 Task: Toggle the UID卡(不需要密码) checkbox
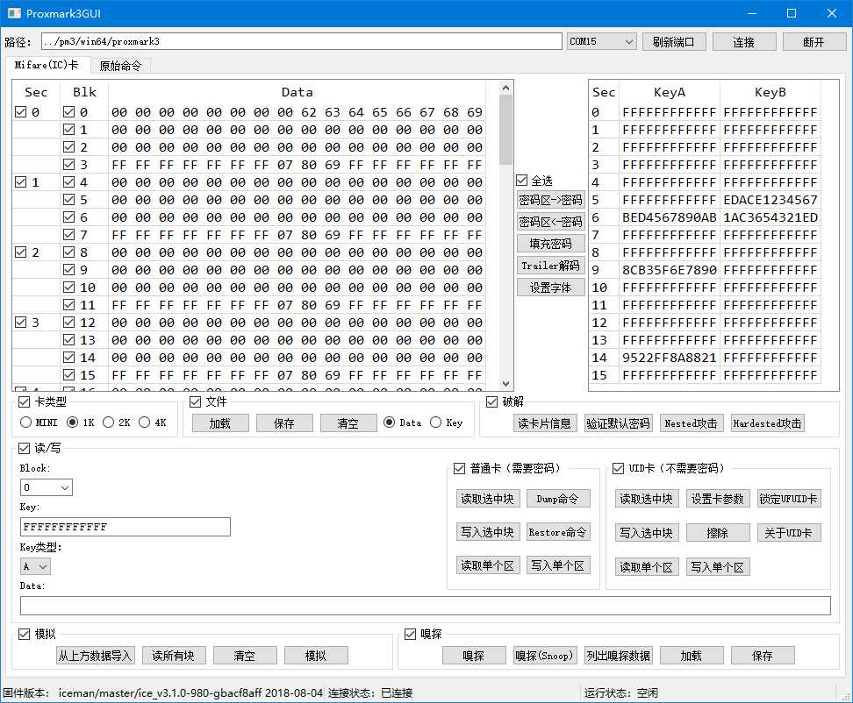tap(618, 468)
